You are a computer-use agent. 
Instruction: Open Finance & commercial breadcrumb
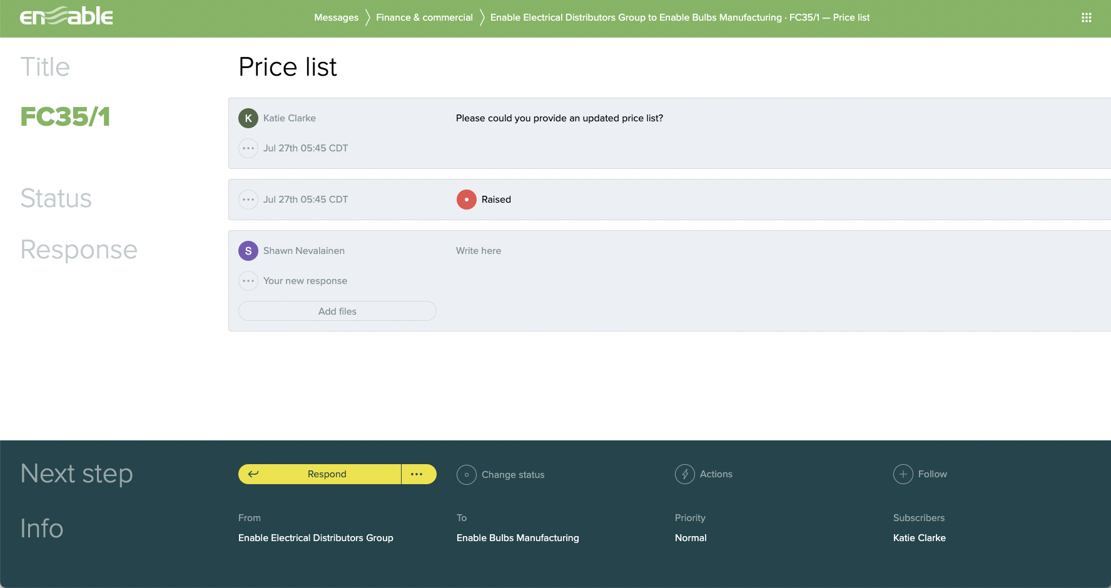(424, 18)
